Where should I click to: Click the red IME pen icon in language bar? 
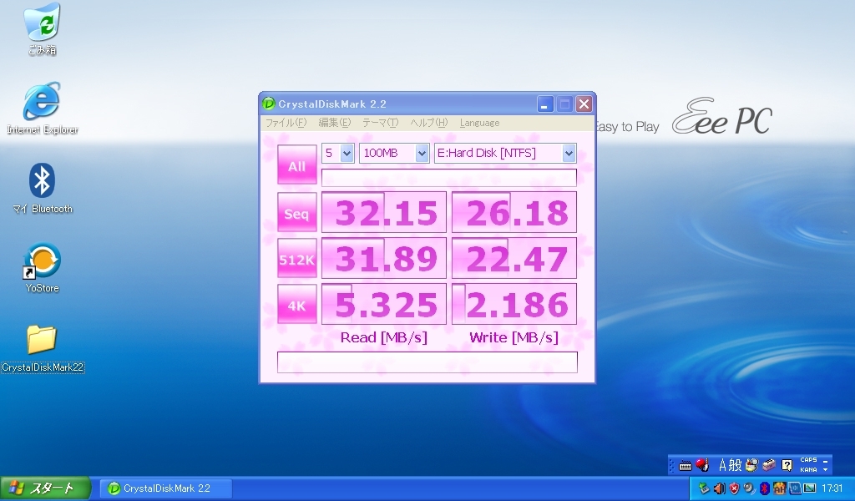tap(702, 464)
